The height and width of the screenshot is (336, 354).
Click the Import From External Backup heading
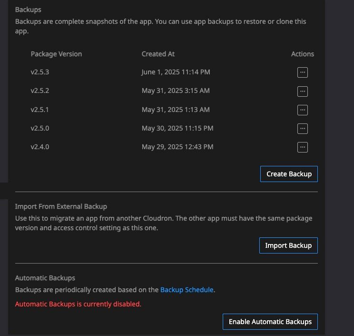61,206
